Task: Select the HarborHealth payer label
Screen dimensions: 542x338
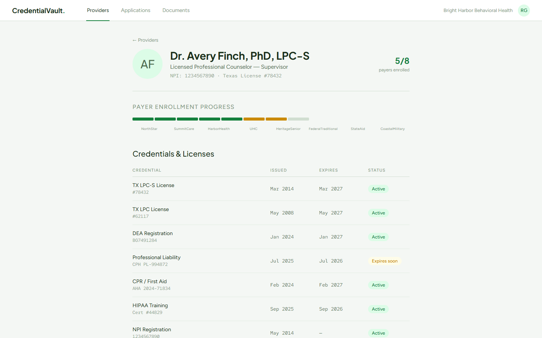Action: click(219, 129)
